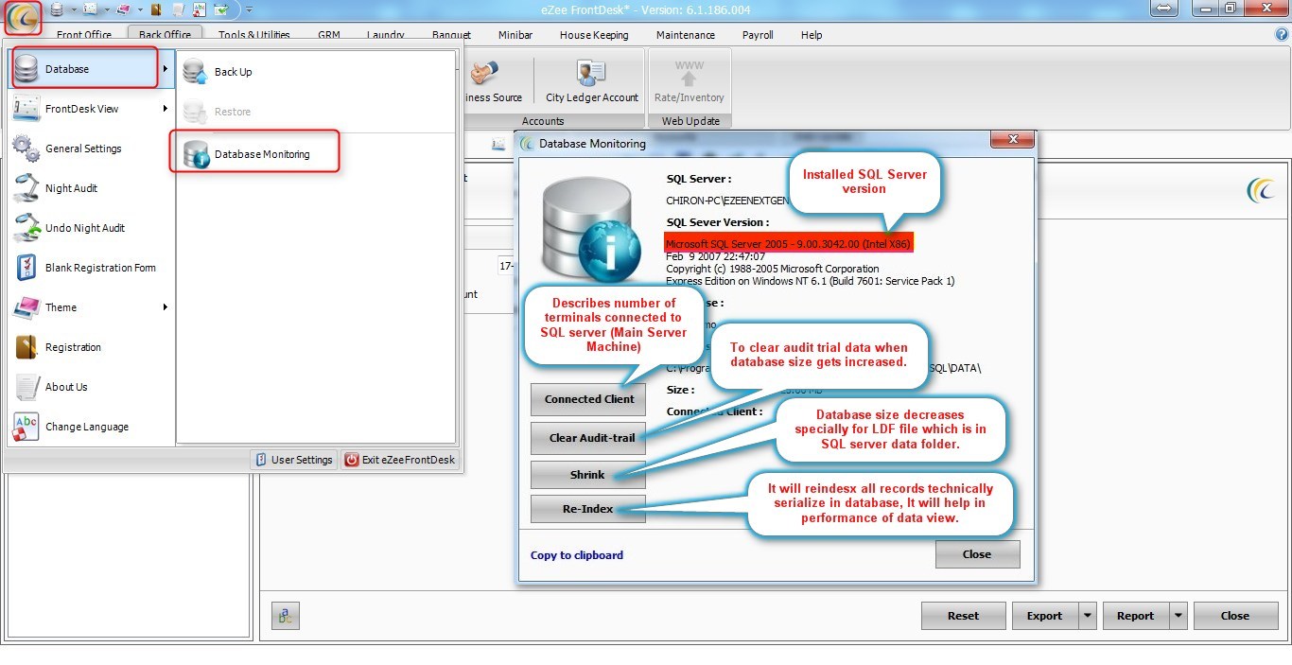
Task: Click the registration door icon in quick access toolbar
Action: click(x=156, y=9)
